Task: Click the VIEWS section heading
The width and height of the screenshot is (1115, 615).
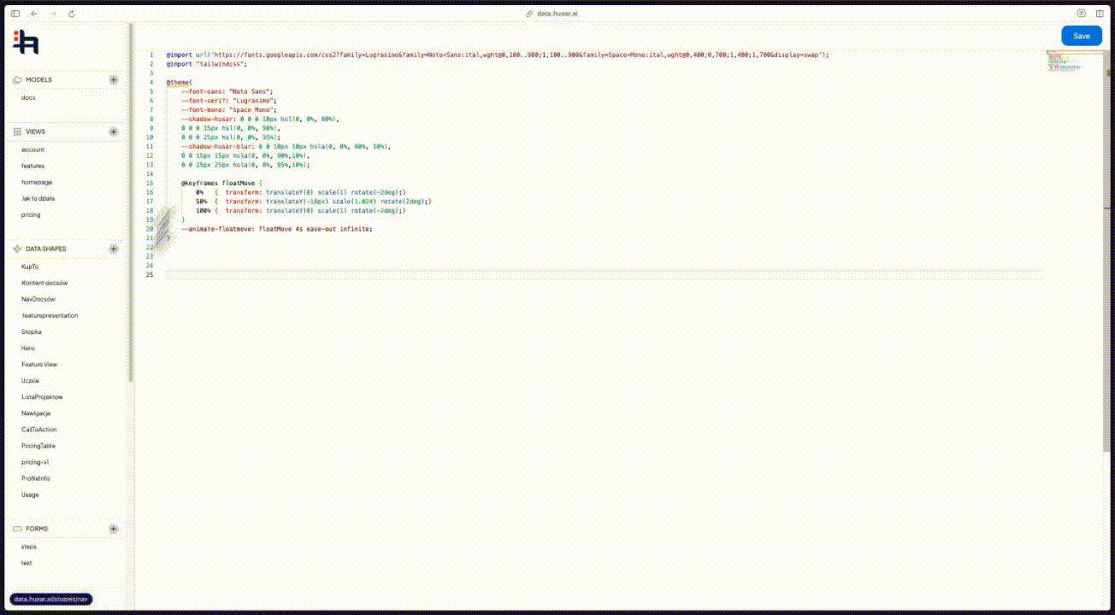Action: pos(36,132)
